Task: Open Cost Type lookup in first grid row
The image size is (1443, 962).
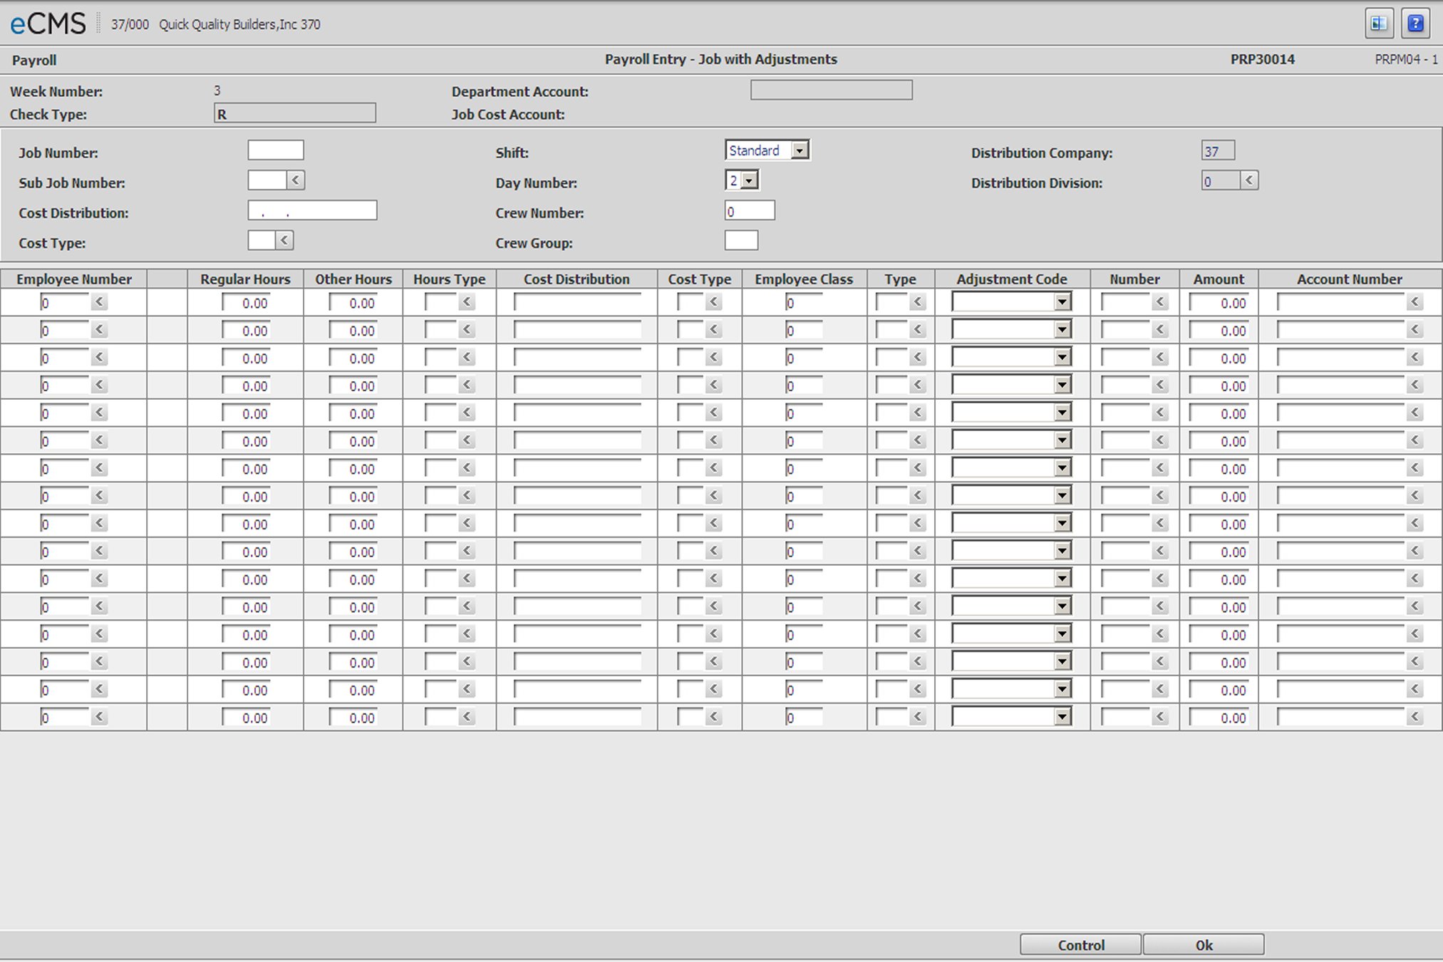Action: coord(713,302)
